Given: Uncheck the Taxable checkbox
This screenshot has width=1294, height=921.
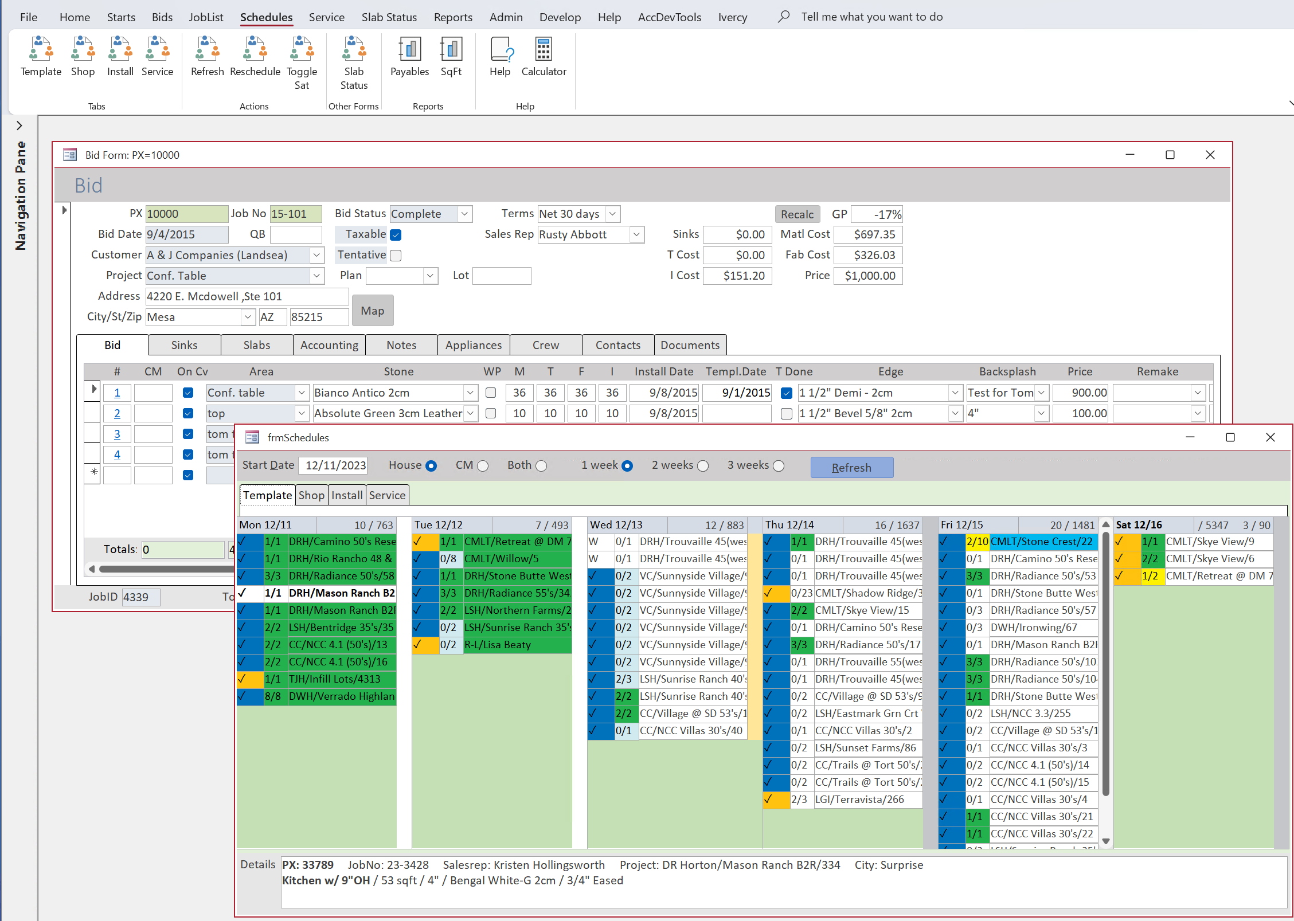Looking at the screenshot, I should pyautogui.click(x=396, y=235).
